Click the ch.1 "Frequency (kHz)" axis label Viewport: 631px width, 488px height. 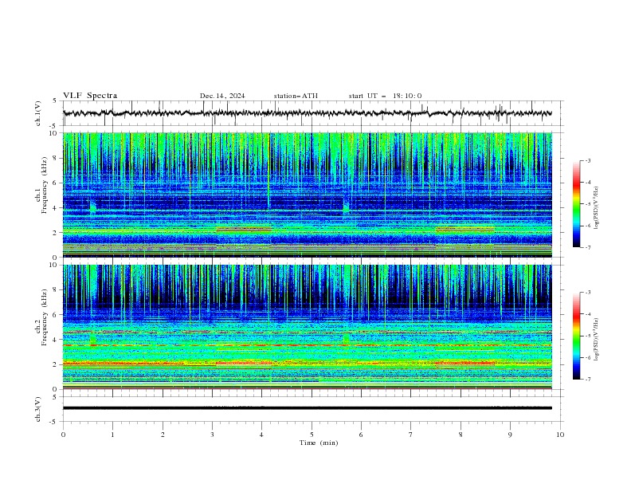pyautogui.click(x=45, y=185)
